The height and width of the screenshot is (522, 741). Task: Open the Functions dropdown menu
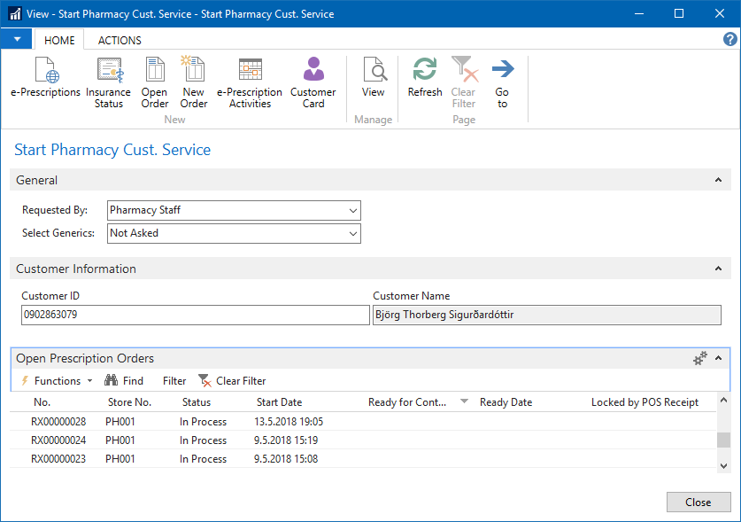point(57,381)
